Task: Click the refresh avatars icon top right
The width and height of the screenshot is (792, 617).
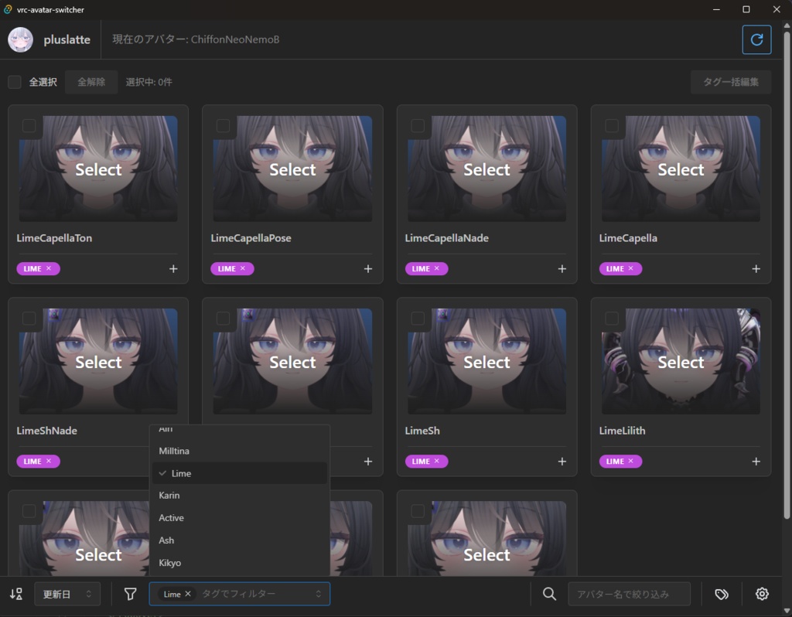Action: click(756, 39)
